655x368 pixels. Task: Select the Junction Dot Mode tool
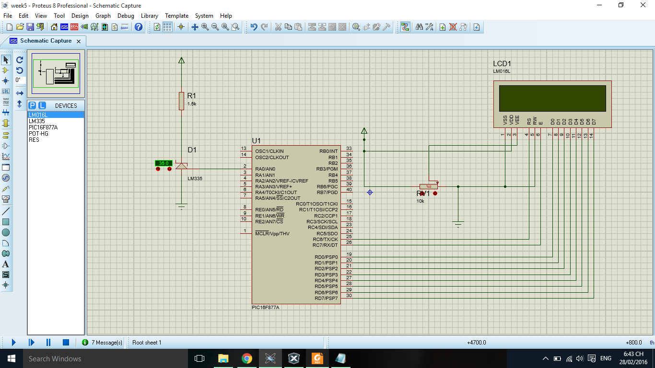(x=6, y=80)
